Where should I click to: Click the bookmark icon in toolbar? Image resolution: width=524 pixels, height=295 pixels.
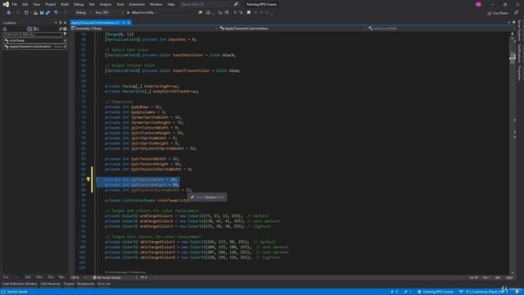(249, 13)
